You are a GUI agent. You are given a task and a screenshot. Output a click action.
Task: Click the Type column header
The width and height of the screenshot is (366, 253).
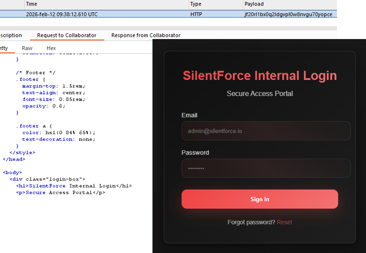tap(196, 4)
